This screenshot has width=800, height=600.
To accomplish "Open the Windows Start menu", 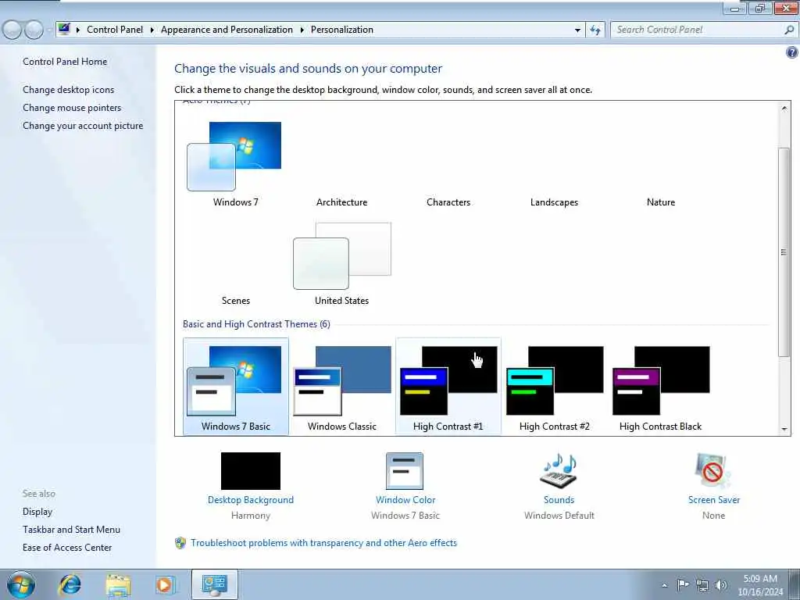I will click(20, 584).
